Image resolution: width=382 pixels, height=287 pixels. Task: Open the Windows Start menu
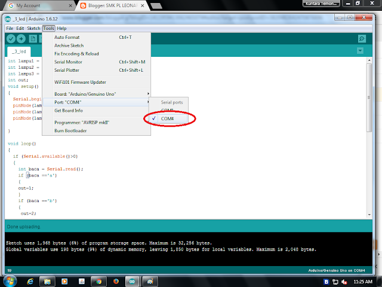10,282
